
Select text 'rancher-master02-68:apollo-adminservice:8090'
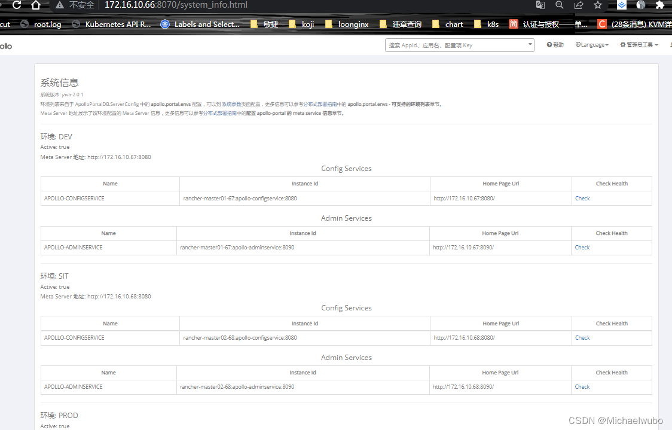tap(237, 387)
